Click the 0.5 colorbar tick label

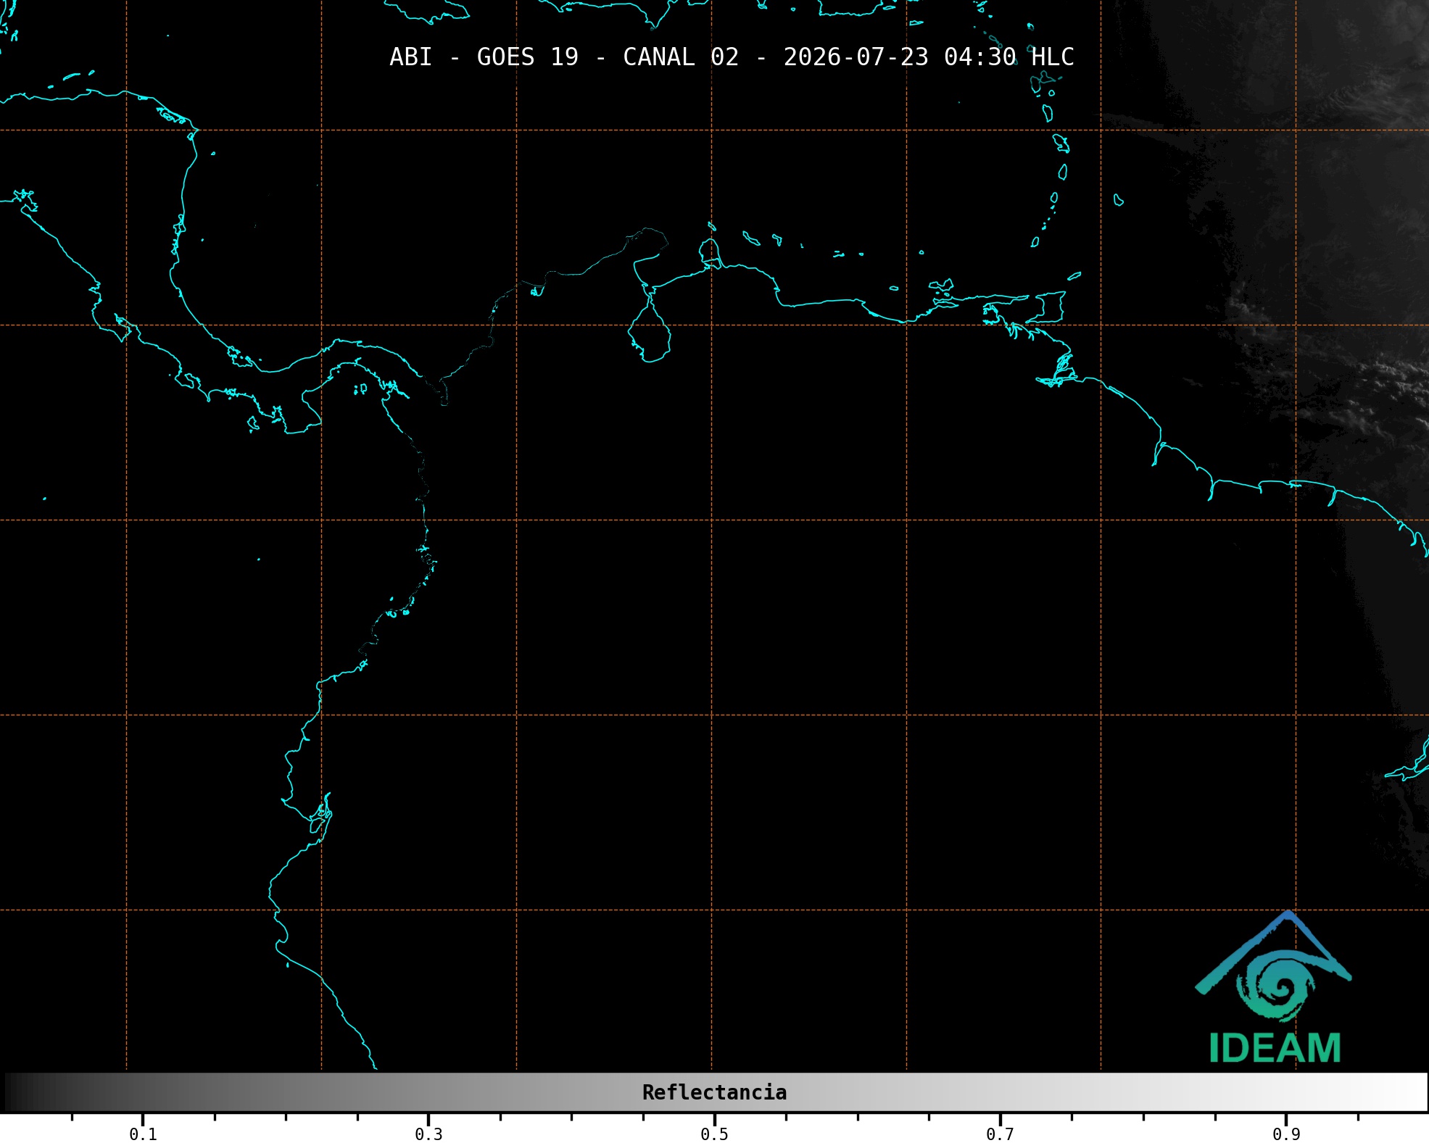click(714, 1134)
